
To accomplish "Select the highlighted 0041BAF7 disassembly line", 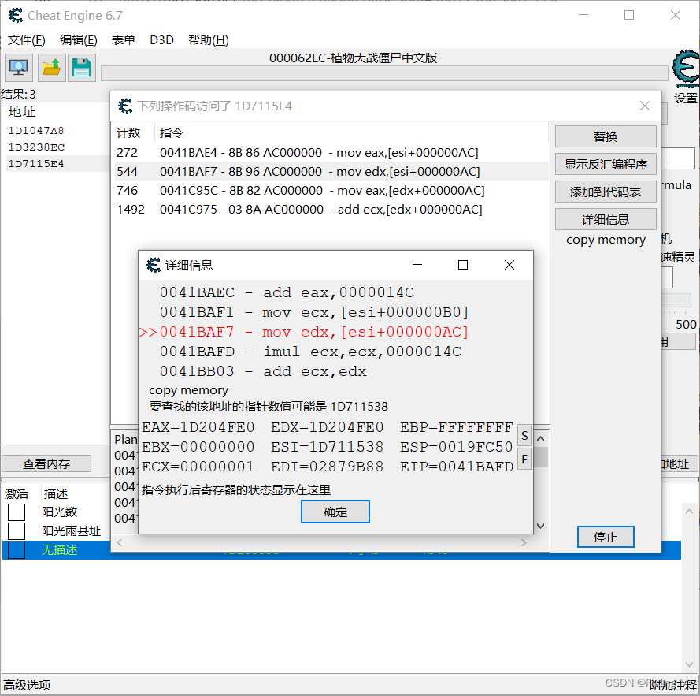I will click(x=304, y=332).
